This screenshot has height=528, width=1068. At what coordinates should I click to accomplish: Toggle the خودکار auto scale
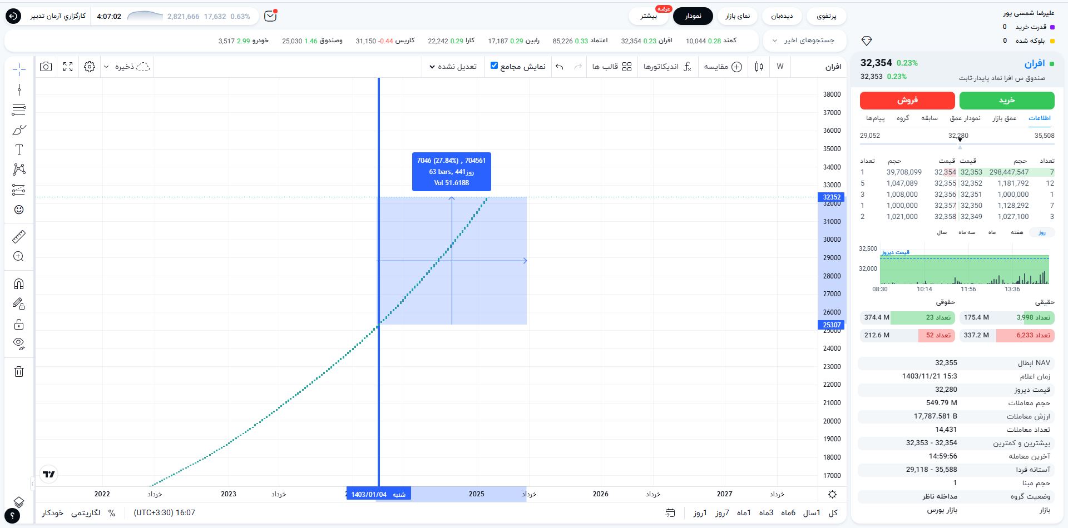coord(53,512)
